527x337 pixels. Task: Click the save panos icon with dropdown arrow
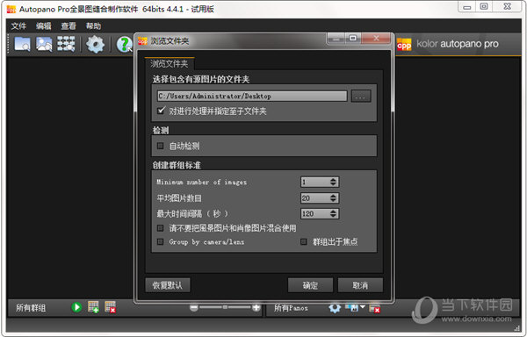pos(355,307)
